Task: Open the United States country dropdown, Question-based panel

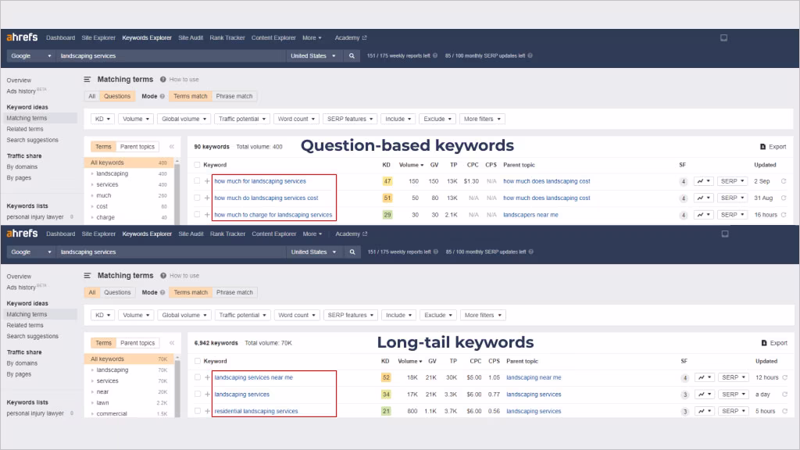Action: click(x=312, y=56)
